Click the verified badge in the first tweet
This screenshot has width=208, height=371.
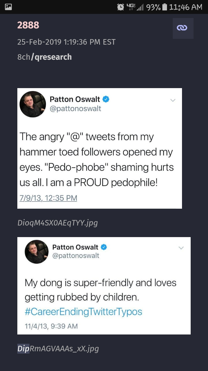pos(106,99)
